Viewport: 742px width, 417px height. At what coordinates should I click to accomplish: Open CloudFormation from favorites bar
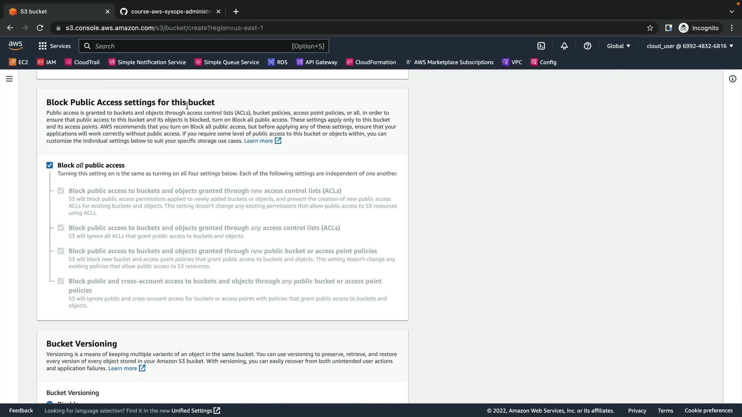click(371, 62)
